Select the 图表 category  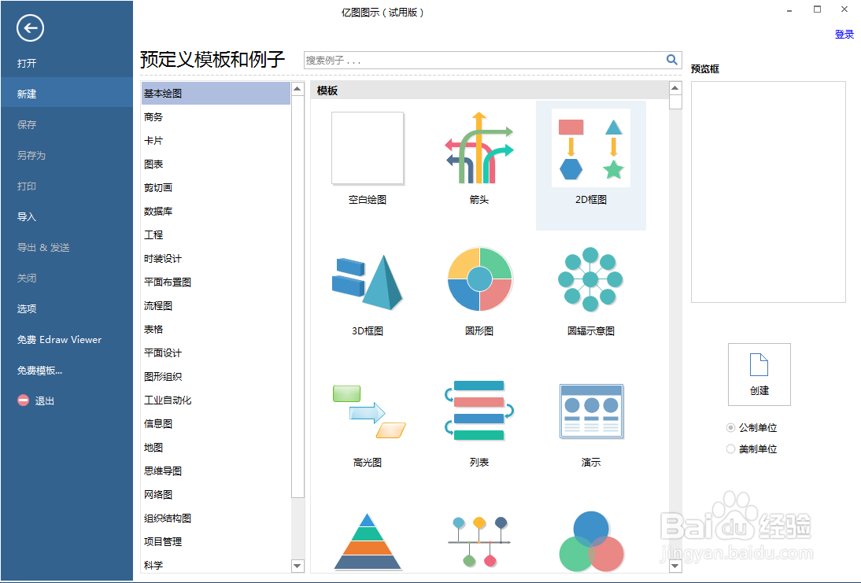216,164
